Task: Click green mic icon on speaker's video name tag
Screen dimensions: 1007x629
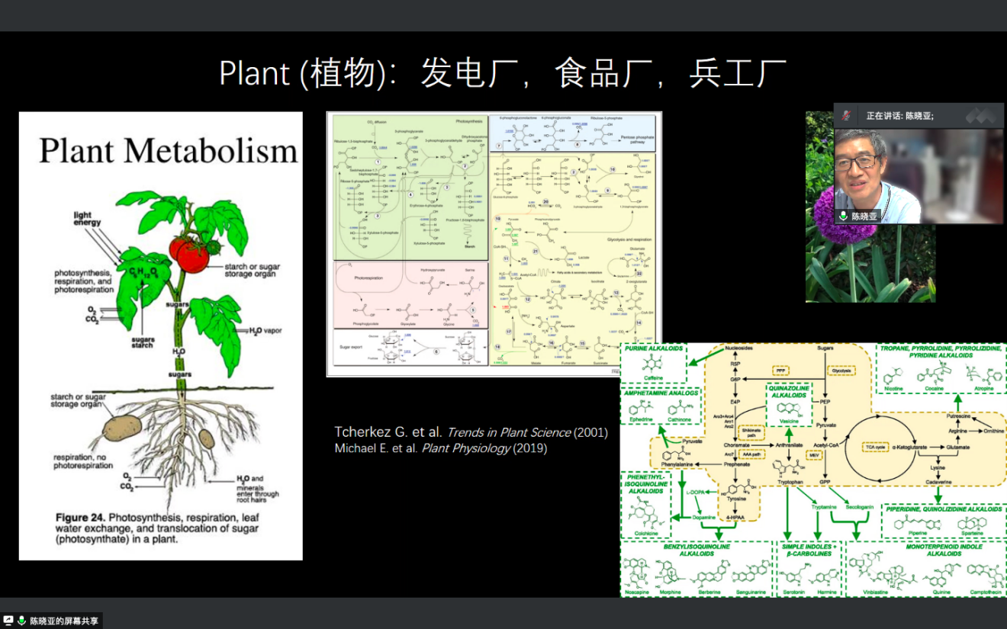Action: pos(843,217)
